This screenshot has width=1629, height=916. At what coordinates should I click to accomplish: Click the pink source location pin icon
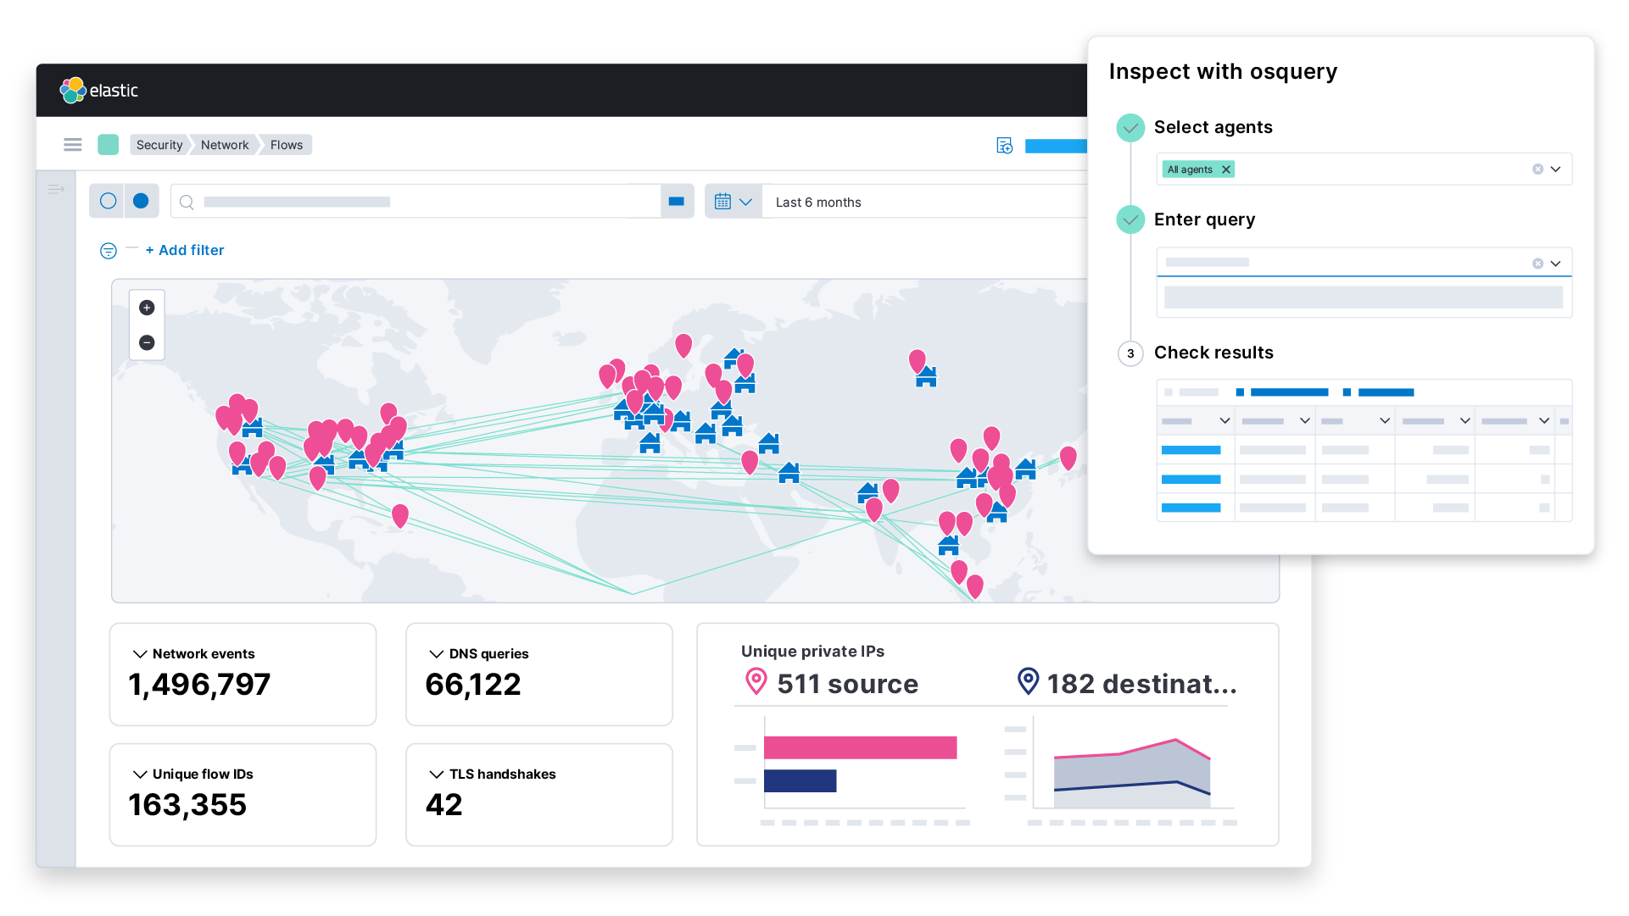[x=756, y=681]
